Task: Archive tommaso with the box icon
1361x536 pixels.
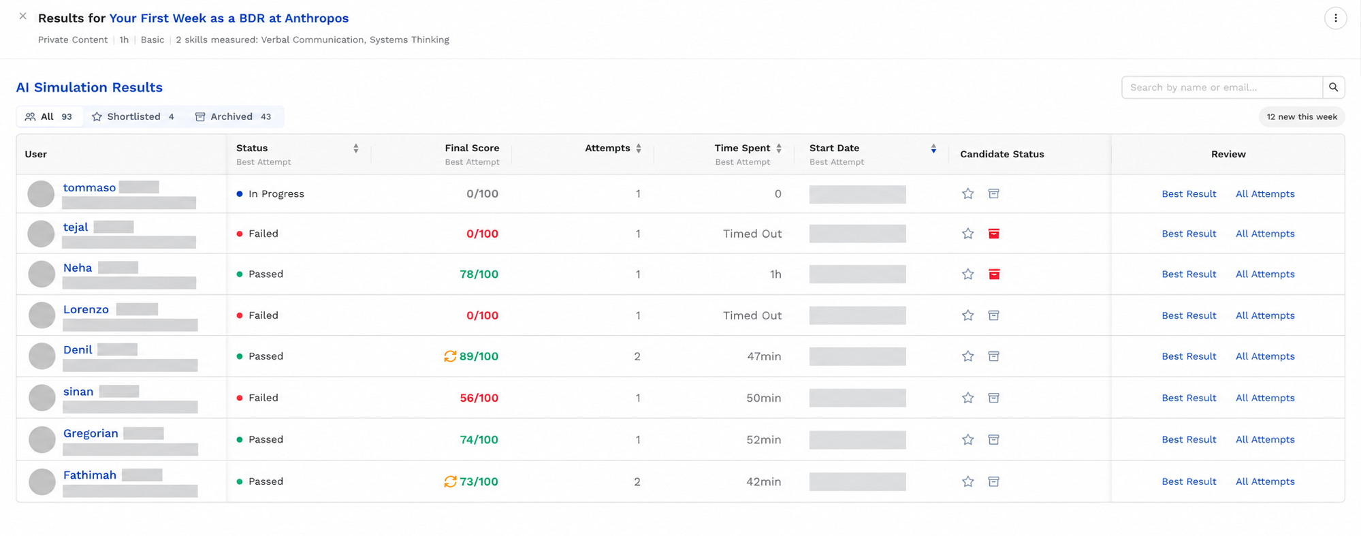Action: [993, 194]
